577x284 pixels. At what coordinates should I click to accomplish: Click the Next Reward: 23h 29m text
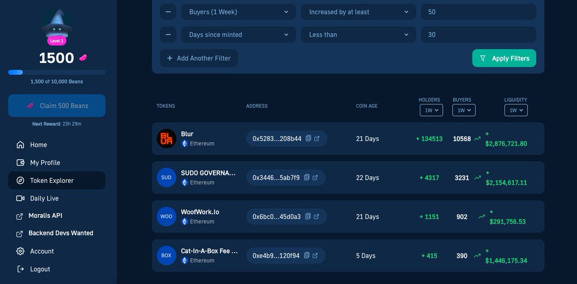[x=57, y=124]
